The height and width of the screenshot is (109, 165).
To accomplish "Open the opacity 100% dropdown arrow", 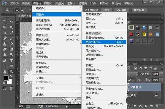I will pos(161,74).
